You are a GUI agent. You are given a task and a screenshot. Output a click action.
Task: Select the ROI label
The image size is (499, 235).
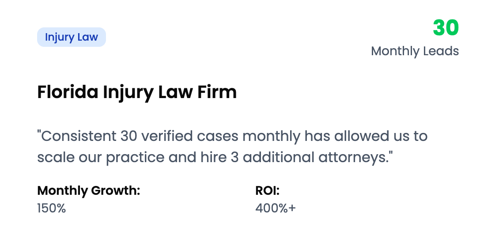(x=268, y=191)
